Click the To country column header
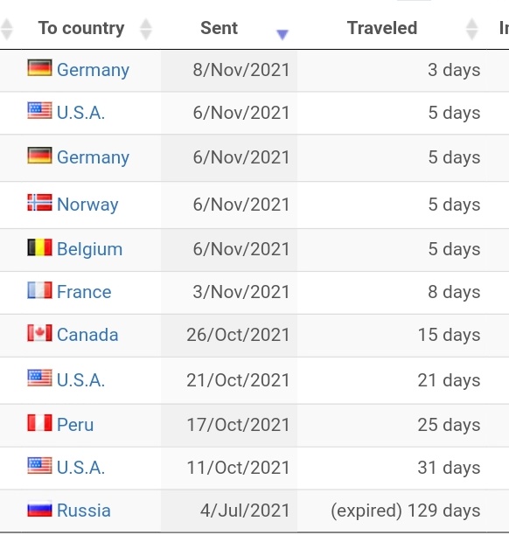This screenshot has width=509, height=535. (81, 28)
